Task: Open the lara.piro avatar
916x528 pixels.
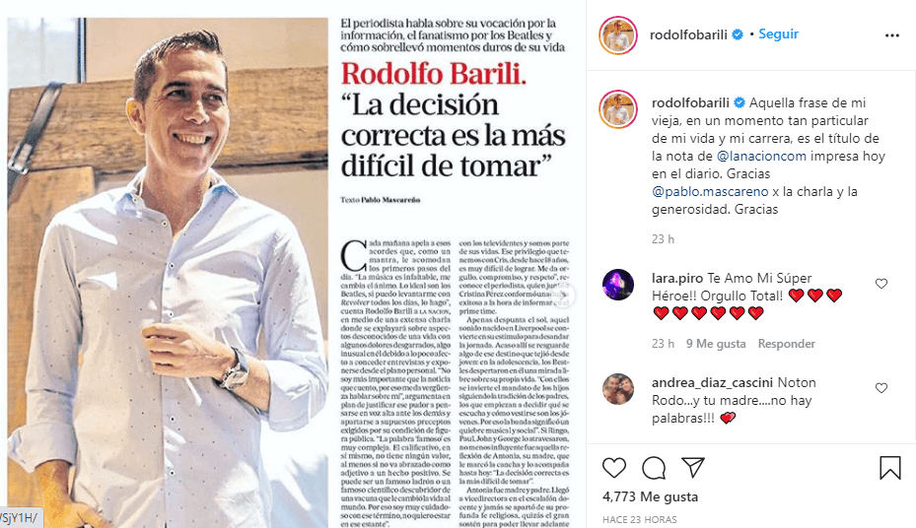Action: coord(618,285)
